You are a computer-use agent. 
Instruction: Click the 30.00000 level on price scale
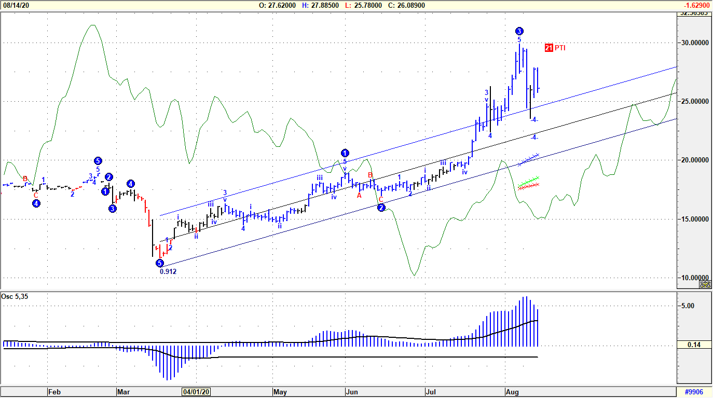(x=694, y=43)
